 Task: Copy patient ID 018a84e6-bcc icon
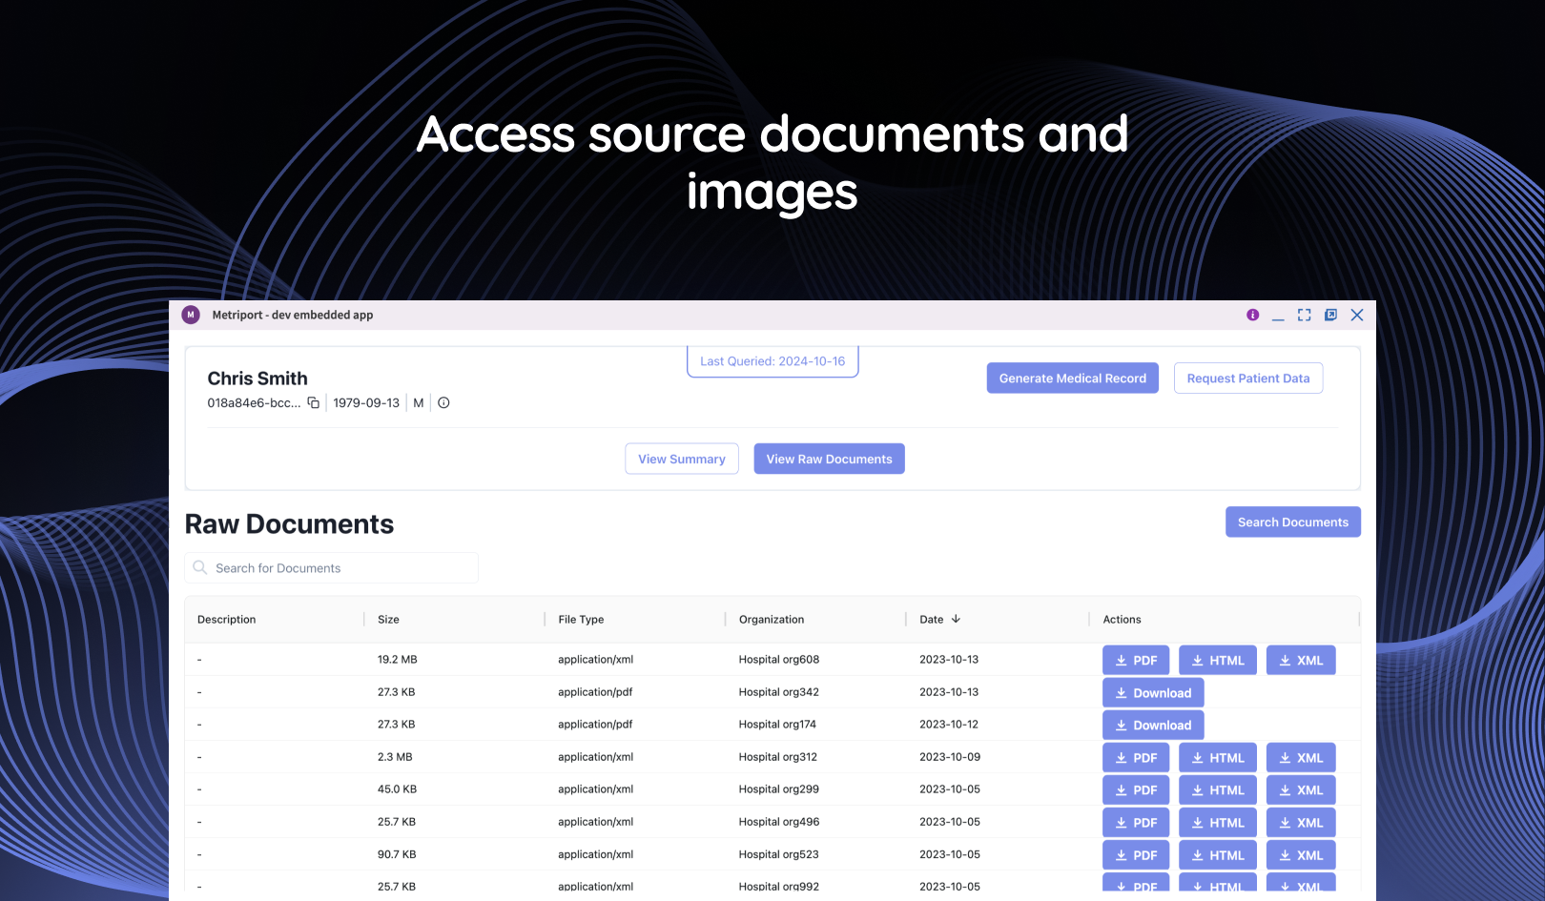coord(313,403)
